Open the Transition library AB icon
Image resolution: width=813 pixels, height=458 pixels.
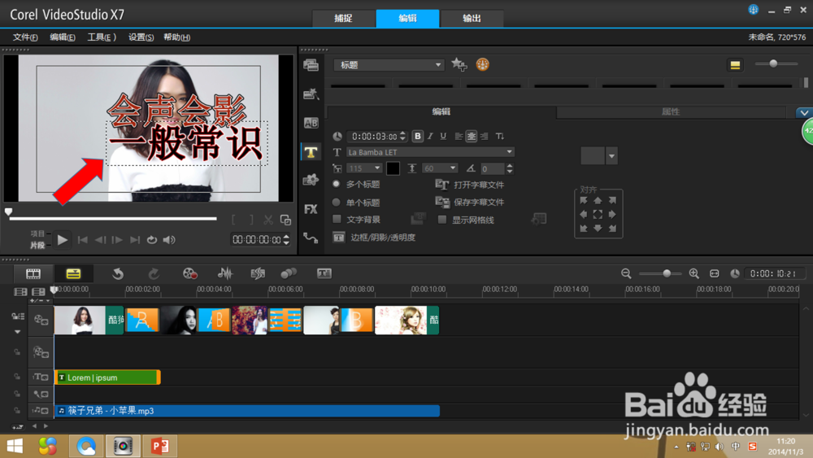tap(311, 123)
